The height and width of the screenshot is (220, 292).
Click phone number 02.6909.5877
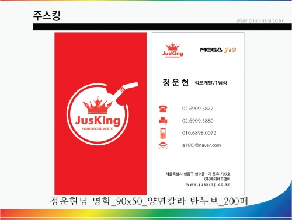point(197,109)
